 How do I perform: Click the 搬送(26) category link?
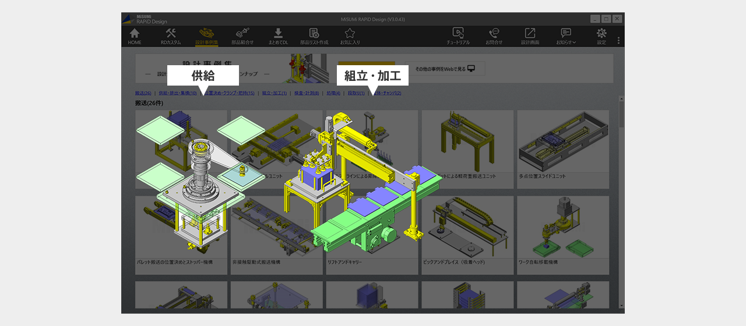[x=143, y=93]
